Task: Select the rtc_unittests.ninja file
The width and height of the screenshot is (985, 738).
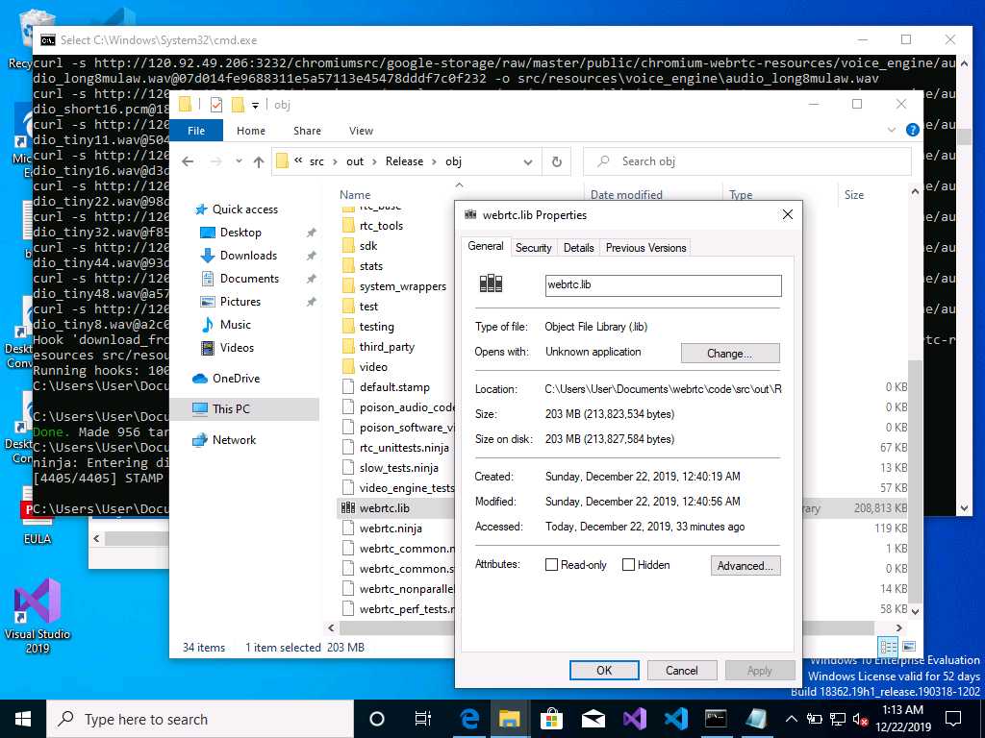Action: 403,448
